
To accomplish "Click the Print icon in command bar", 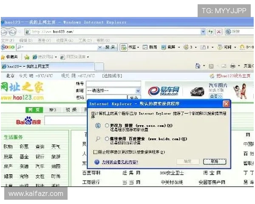I will click(233, 66).
